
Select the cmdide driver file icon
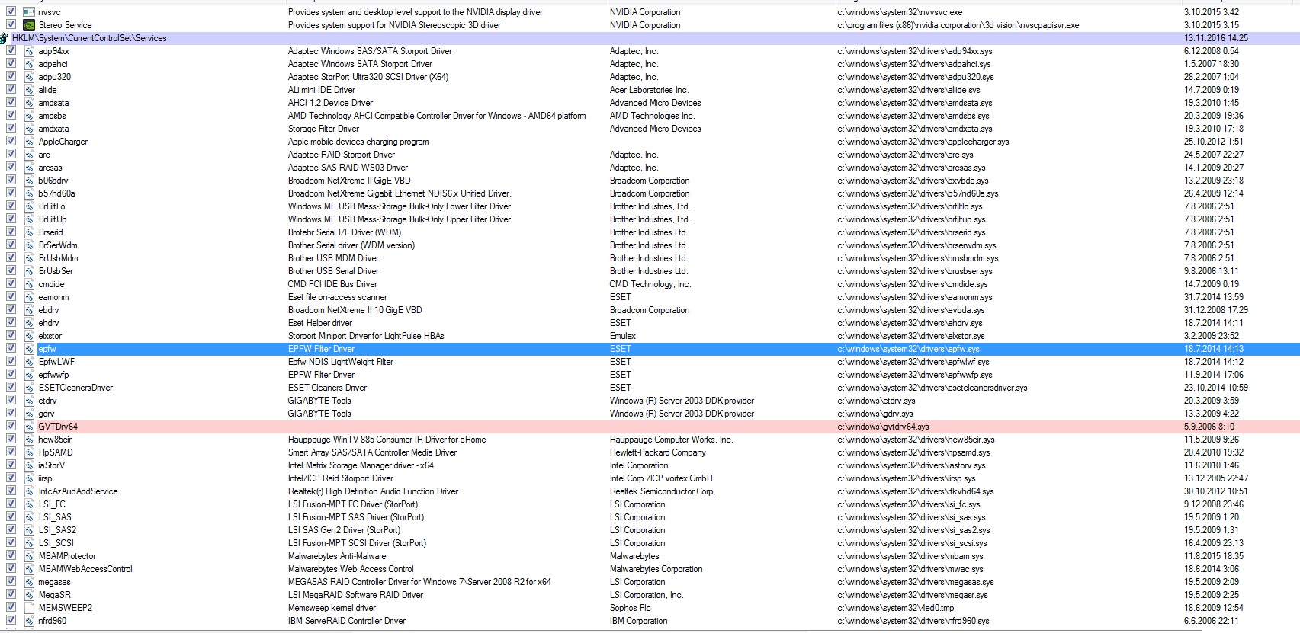[x=29, y=284]
